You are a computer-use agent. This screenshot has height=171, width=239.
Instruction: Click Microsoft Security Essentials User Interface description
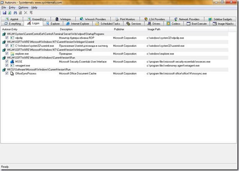point(83,61)
